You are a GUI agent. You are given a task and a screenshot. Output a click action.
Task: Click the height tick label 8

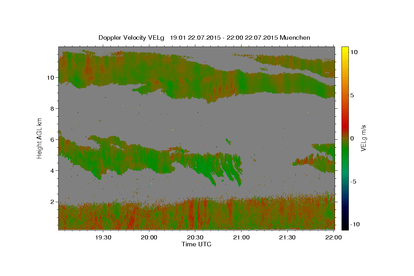(53, 109)
